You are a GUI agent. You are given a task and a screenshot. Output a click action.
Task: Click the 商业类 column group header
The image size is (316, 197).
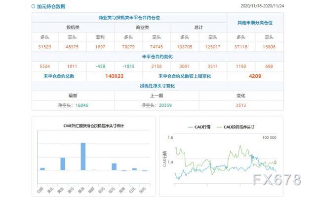click(142, 27)
